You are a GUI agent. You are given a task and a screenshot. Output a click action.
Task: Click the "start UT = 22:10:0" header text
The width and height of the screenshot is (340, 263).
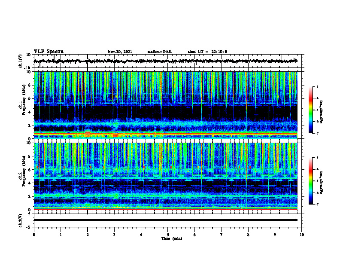(207, 52)
